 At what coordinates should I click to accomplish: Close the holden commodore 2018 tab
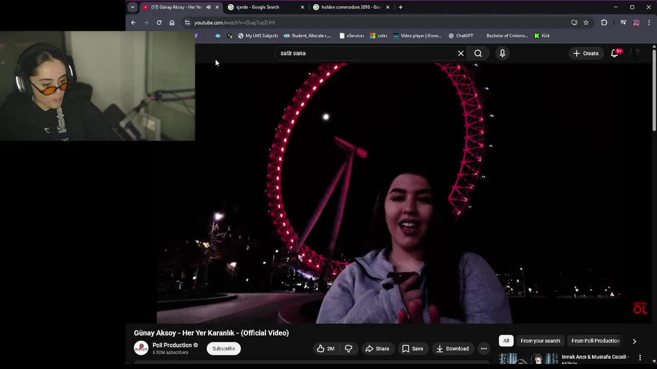click(x=388, y=7)
